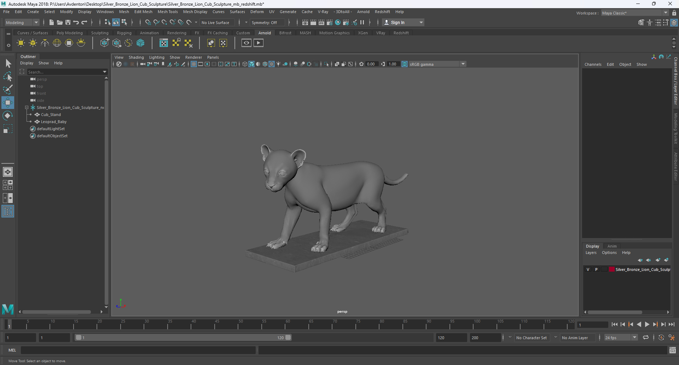Toggle wireframe display in the viewport toolbar
The image size is (679, 365).
(245, 64)
